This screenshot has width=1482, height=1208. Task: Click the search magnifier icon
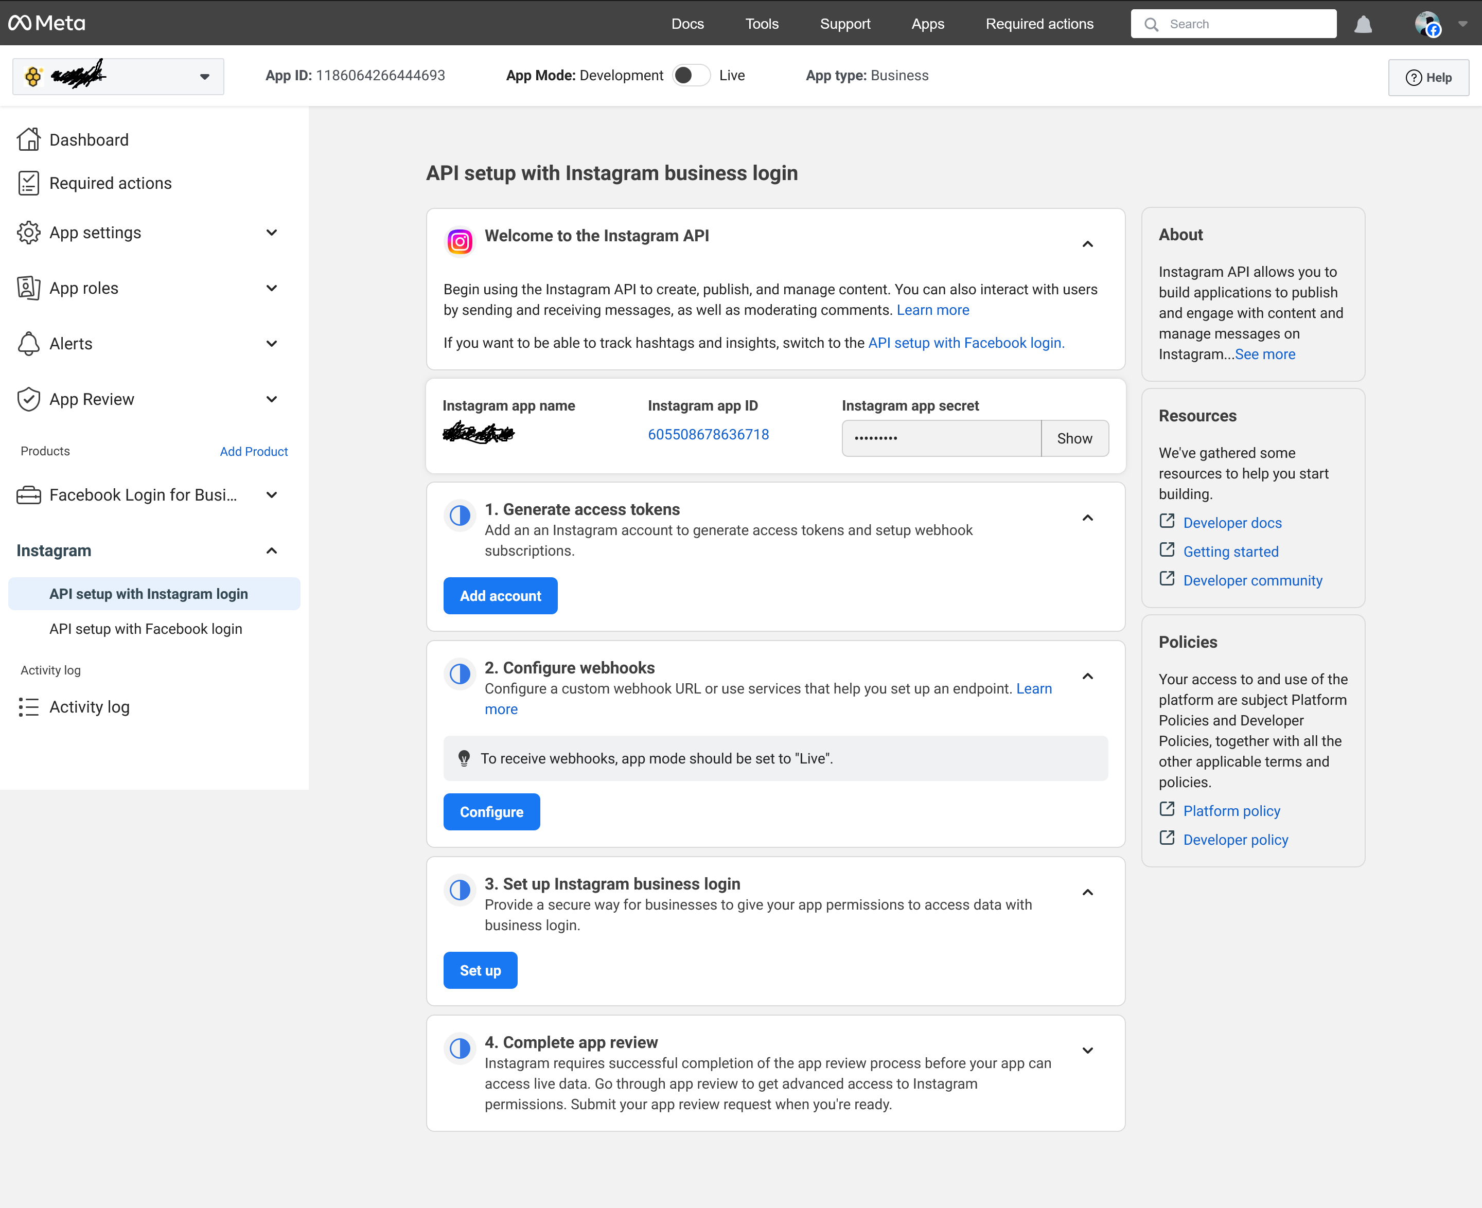pyautogui.click(x=1151, y=24)
